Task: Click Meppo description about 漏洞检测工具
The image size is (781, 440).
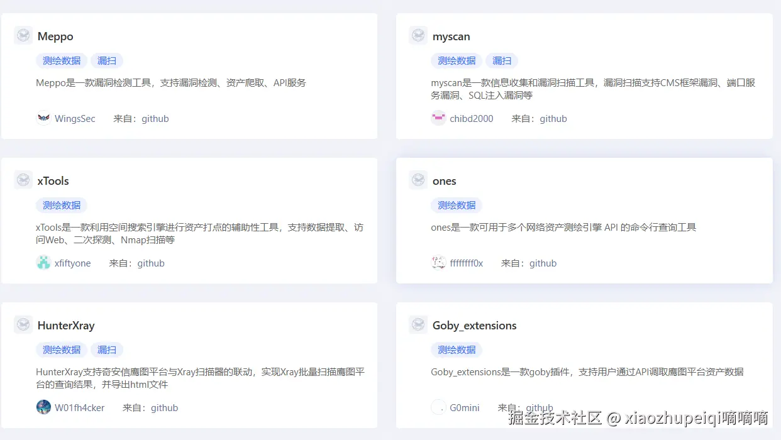Action: click(171, 82)
